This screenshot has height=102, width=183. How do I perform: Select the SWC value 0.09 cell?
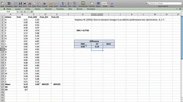pyautogui.click(x=83, y=46)
